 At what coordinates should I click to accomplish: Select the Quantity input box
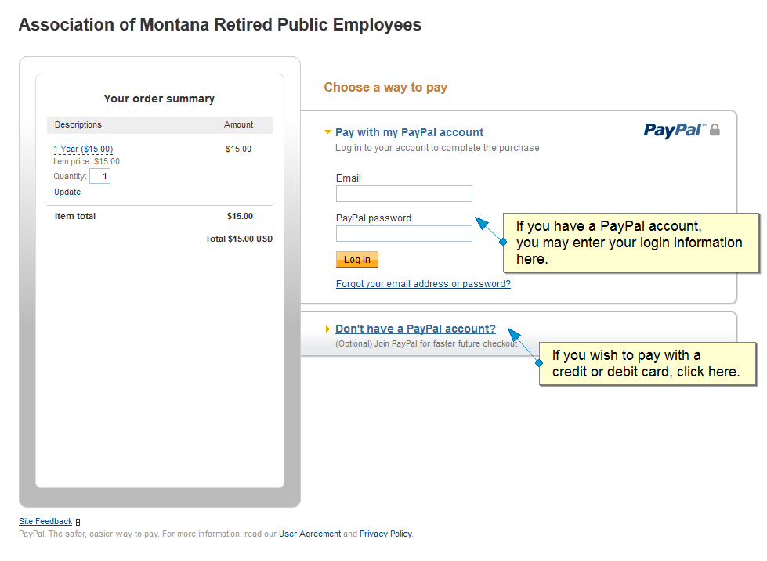(x=99, y=176)
